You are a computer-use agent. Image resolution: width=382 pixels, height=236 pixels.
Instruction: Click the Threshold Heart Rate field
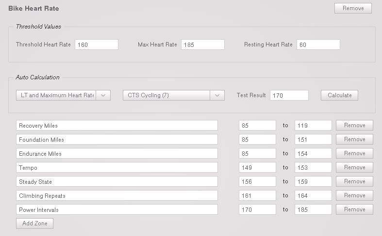96,44
